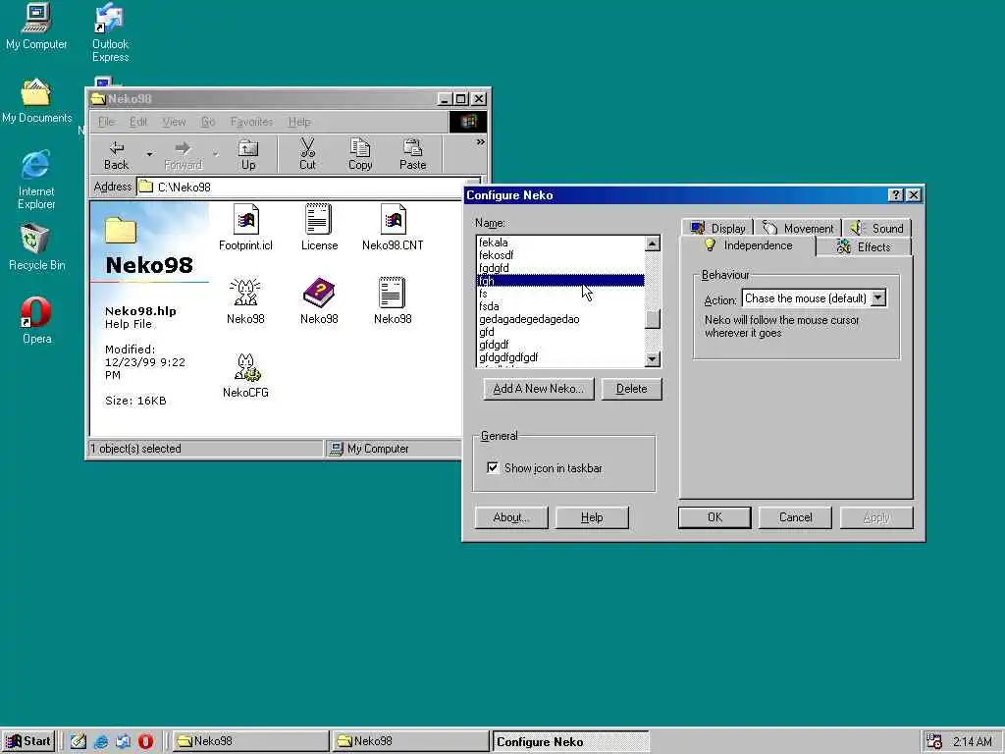Open the Help menu in Neko98 window
Viewport: 1005px width, 754px height.
tap(299, 122)
